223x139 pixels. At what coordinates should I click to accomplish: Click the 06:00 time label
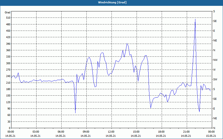(61, 131)
